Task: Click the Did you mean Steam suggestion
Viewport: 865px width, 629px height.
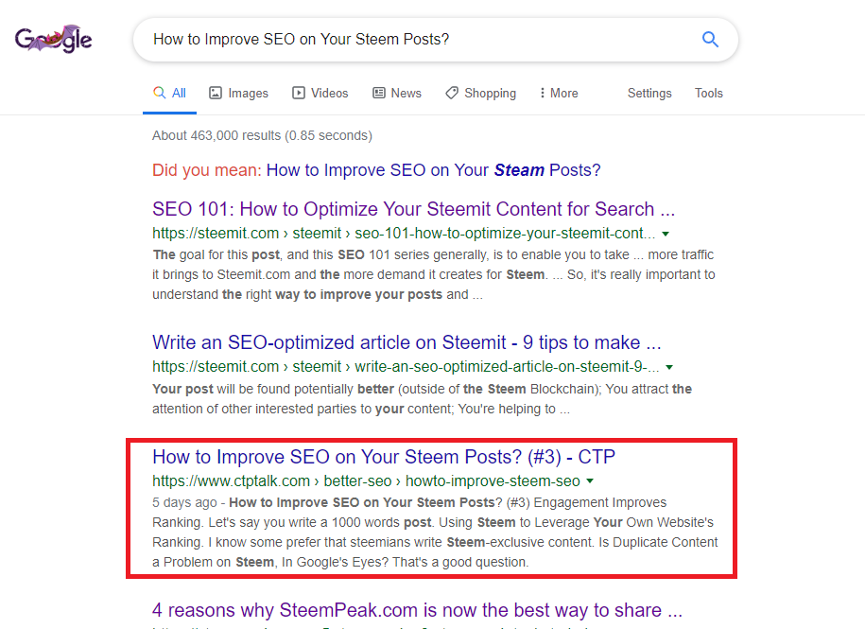Action: point(433,170)
